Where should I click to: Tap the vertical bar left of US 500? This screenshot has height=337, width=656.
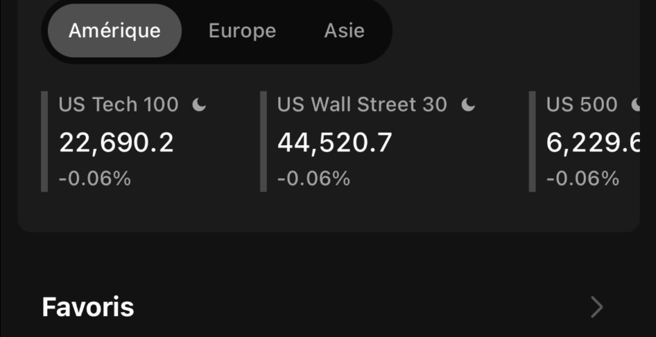(x=533, y=141)
